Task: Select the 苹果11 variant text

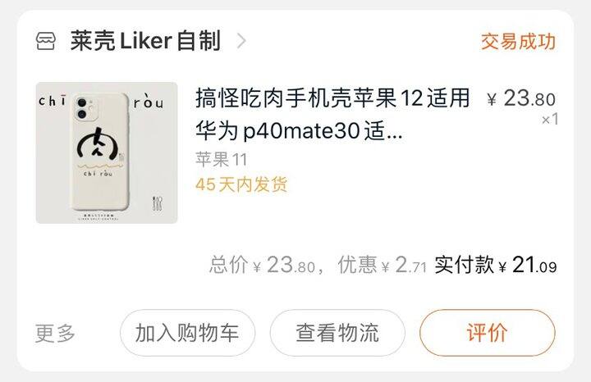Action: (x=222, y=160)
